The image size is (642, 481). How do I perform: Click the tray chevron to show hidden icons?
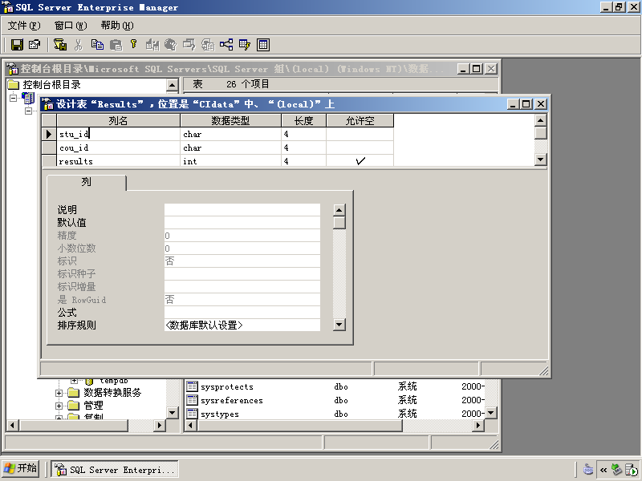tap(603, 470)
